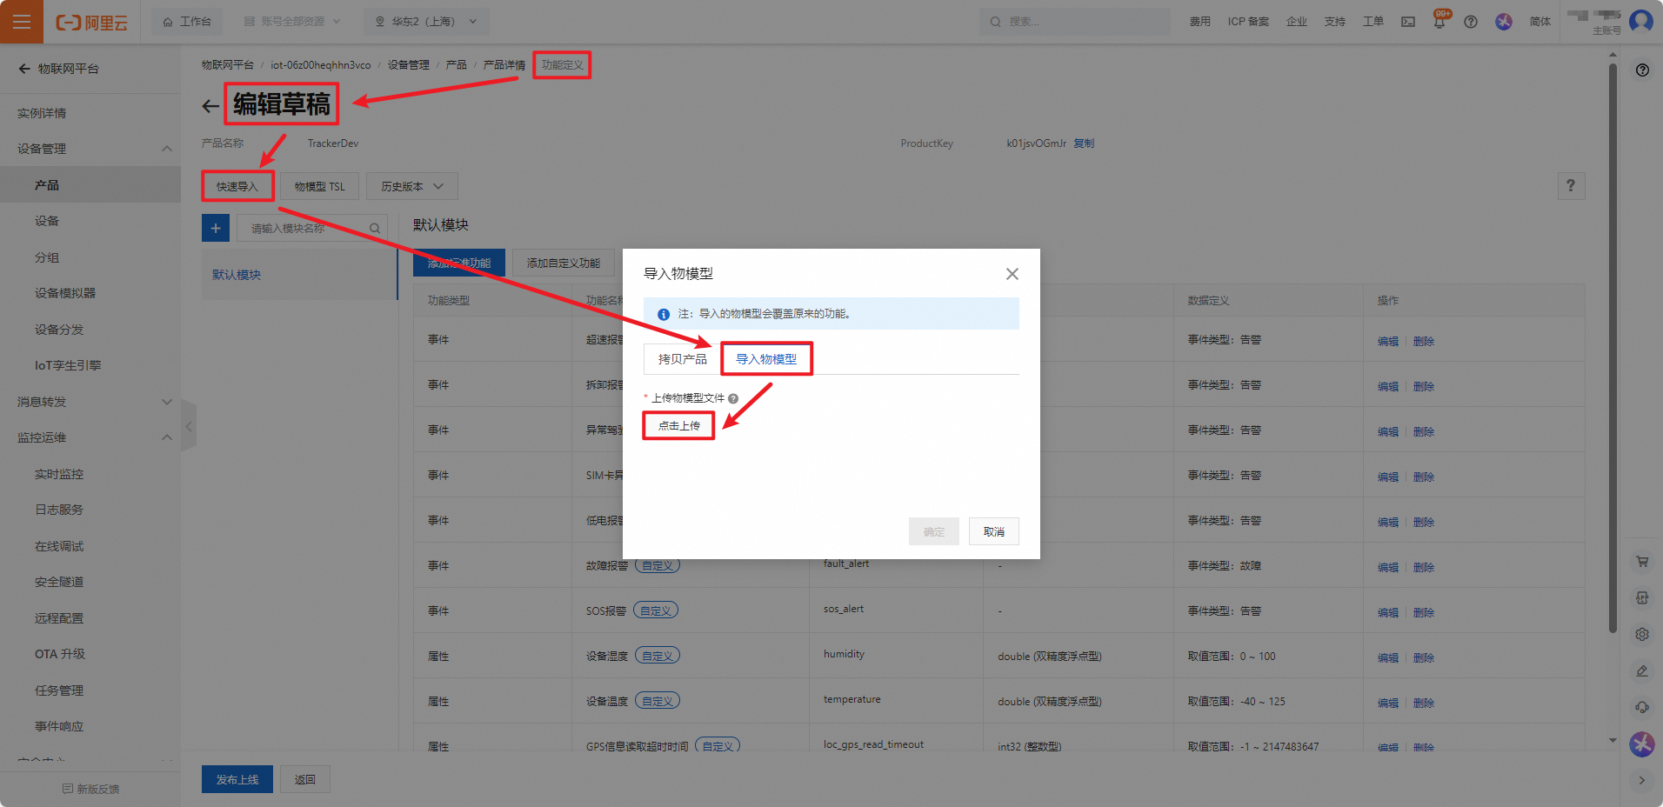This screenshot has width=1663, height=807.
Task: Click the blue plus add-module button
Action: click(x=216, y=228)
